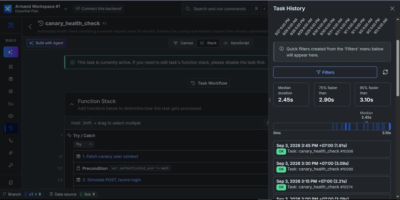Open the Armand Workspace #1 dropdown
The image size is (400, 200).
tap(66, 9)
